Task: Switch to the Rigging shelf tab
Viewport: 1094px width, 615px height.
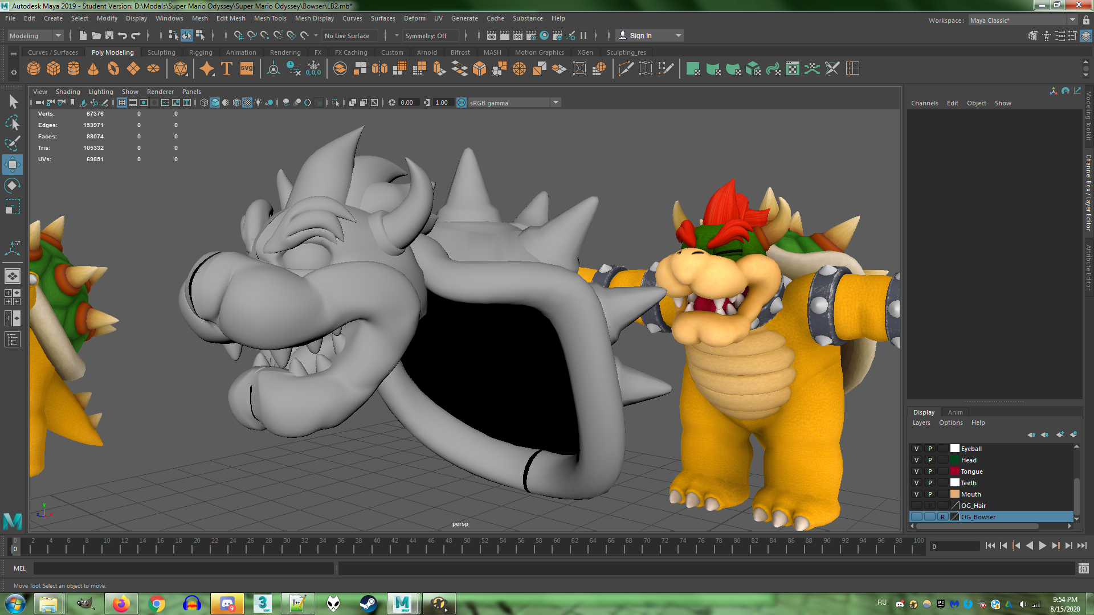Action: coord(201,52)
